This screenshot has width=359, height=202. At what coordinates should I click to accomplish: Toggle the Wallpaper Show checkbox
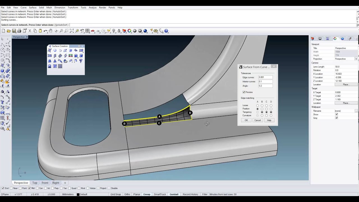(337, 114)
